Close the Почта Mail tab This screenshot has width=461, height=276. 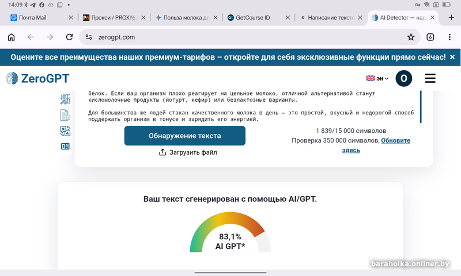tap(71, 18)
